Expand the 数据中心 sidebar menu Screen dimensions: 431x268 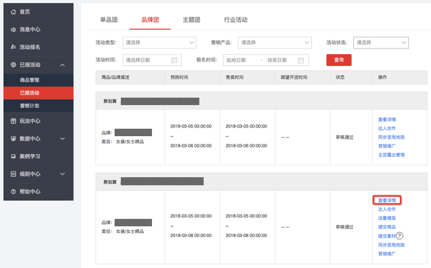pyautogui.click(x=62, y=139)
